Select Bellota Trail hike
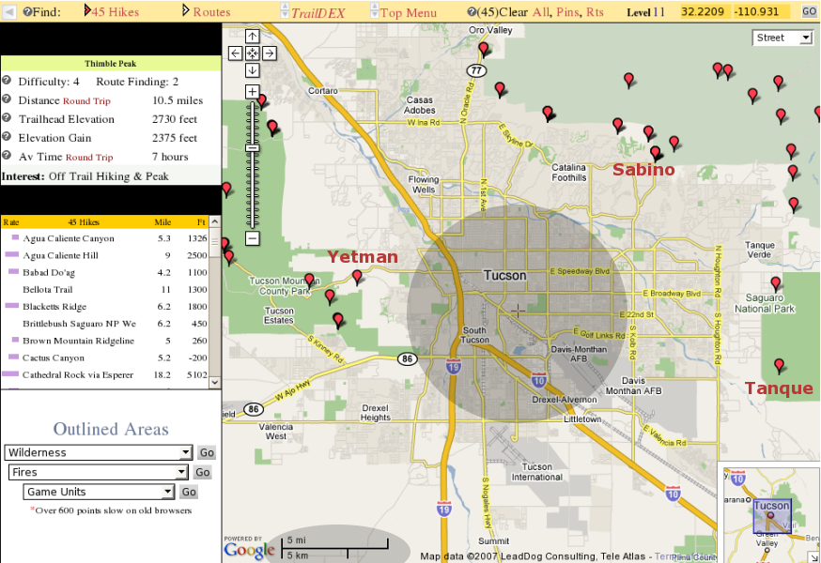The height and width of the screenshot is (563, 821). 104,290
